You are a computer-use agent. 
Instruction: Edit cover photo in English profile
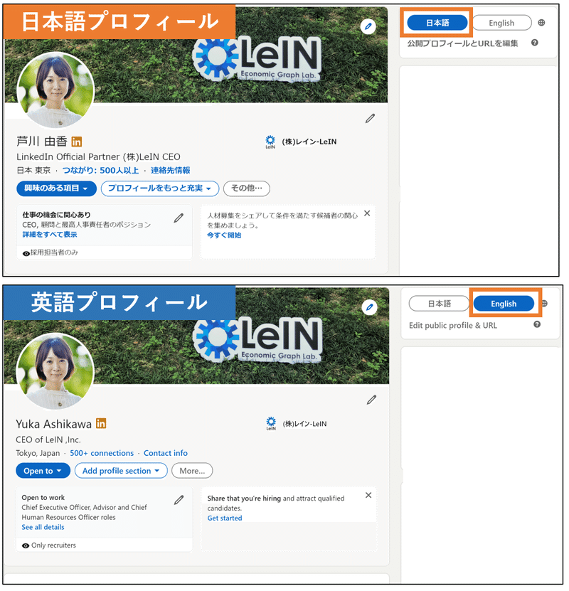pos(370,307)
